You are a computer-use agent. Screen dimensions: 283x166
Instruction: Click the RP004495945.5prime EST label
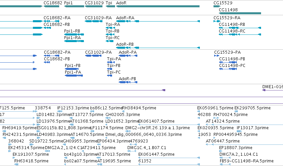click(x=235, y=135)
